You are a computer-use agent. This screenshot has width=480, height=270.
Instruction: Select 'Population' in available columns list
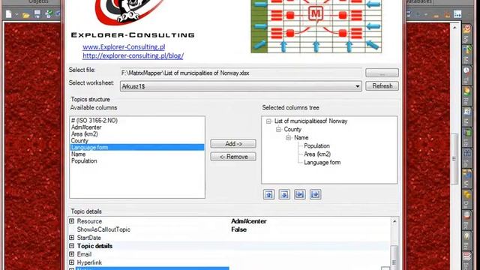pyautogui.click(x=84, y=161)
